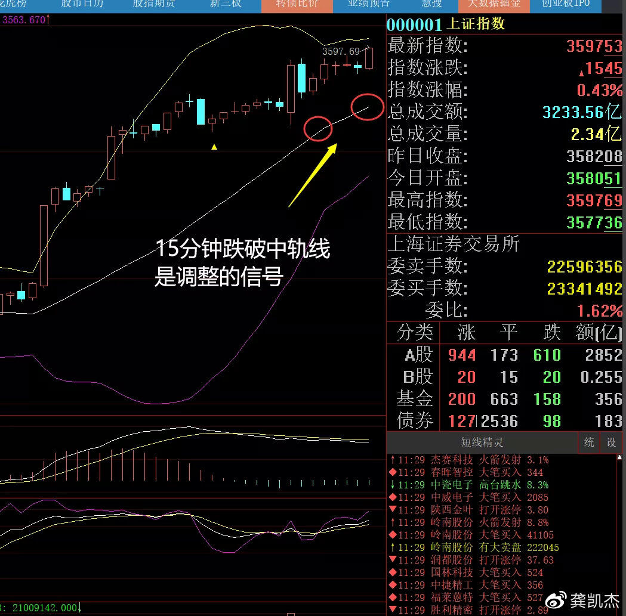Open the 设 settings button
The image size is (626, 616).
[x=611, y=443]
